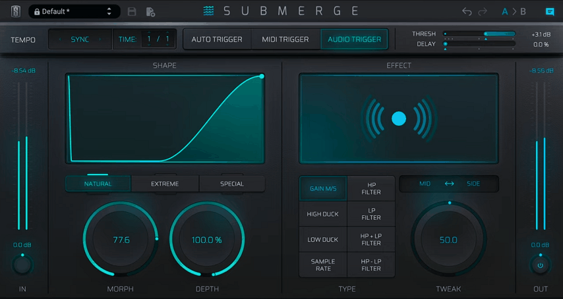
Task: Click the TIME denominator value 1
Action: (167, 39)
